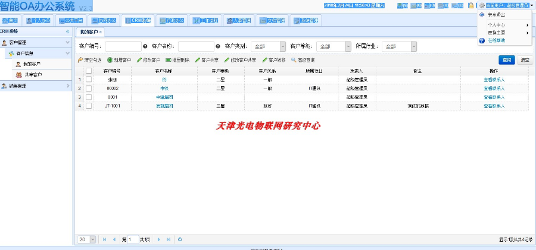Switch to 人事管理 tab
536x250 pixels.
coord(239,20)
